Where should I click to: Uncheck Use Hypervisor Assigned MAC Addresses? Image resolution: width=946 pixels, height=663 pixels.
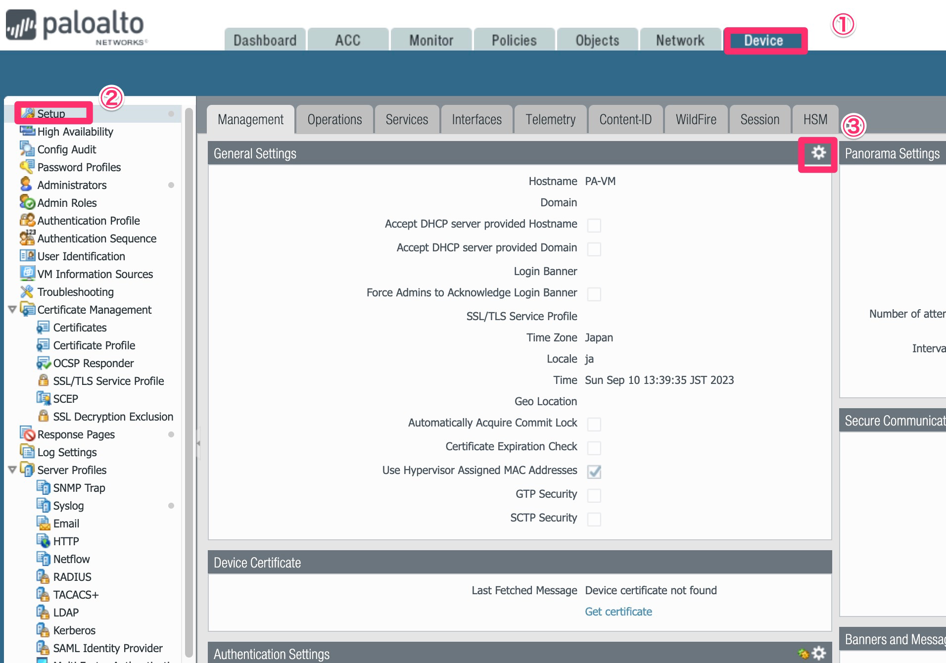[x=594, y=472]
